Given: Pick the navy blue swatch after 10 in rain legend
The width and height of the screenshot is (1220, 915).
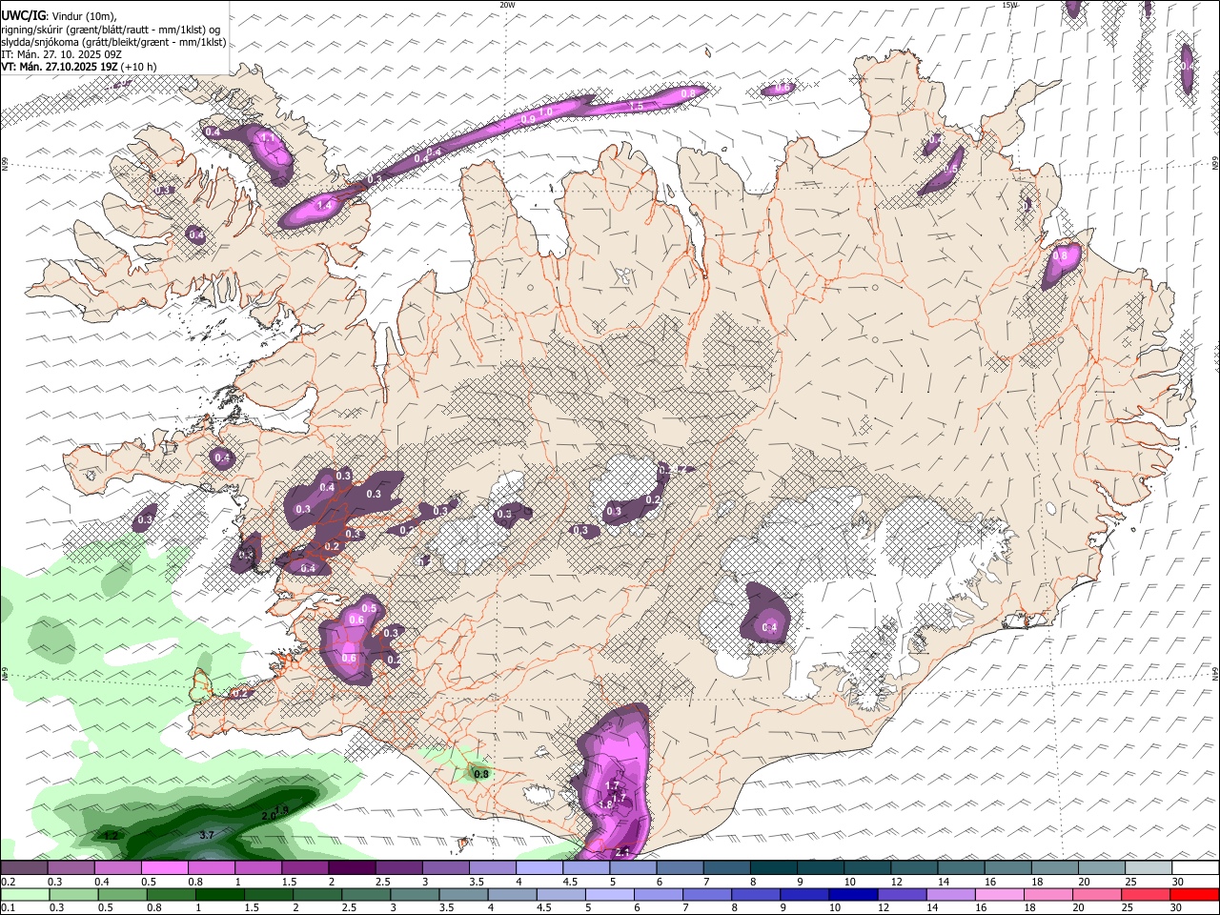Looking at the screenshot, I should coord(853,894).
